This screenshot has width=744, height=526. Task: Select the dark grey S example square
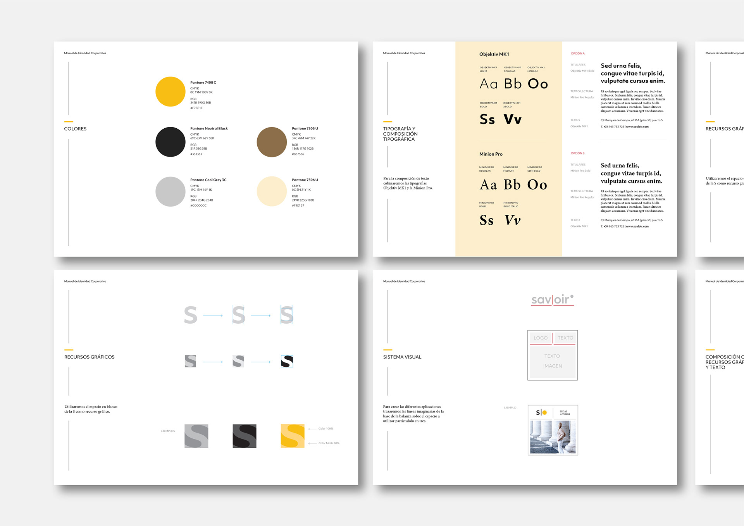pyautogui.click(x=244, y=436)
